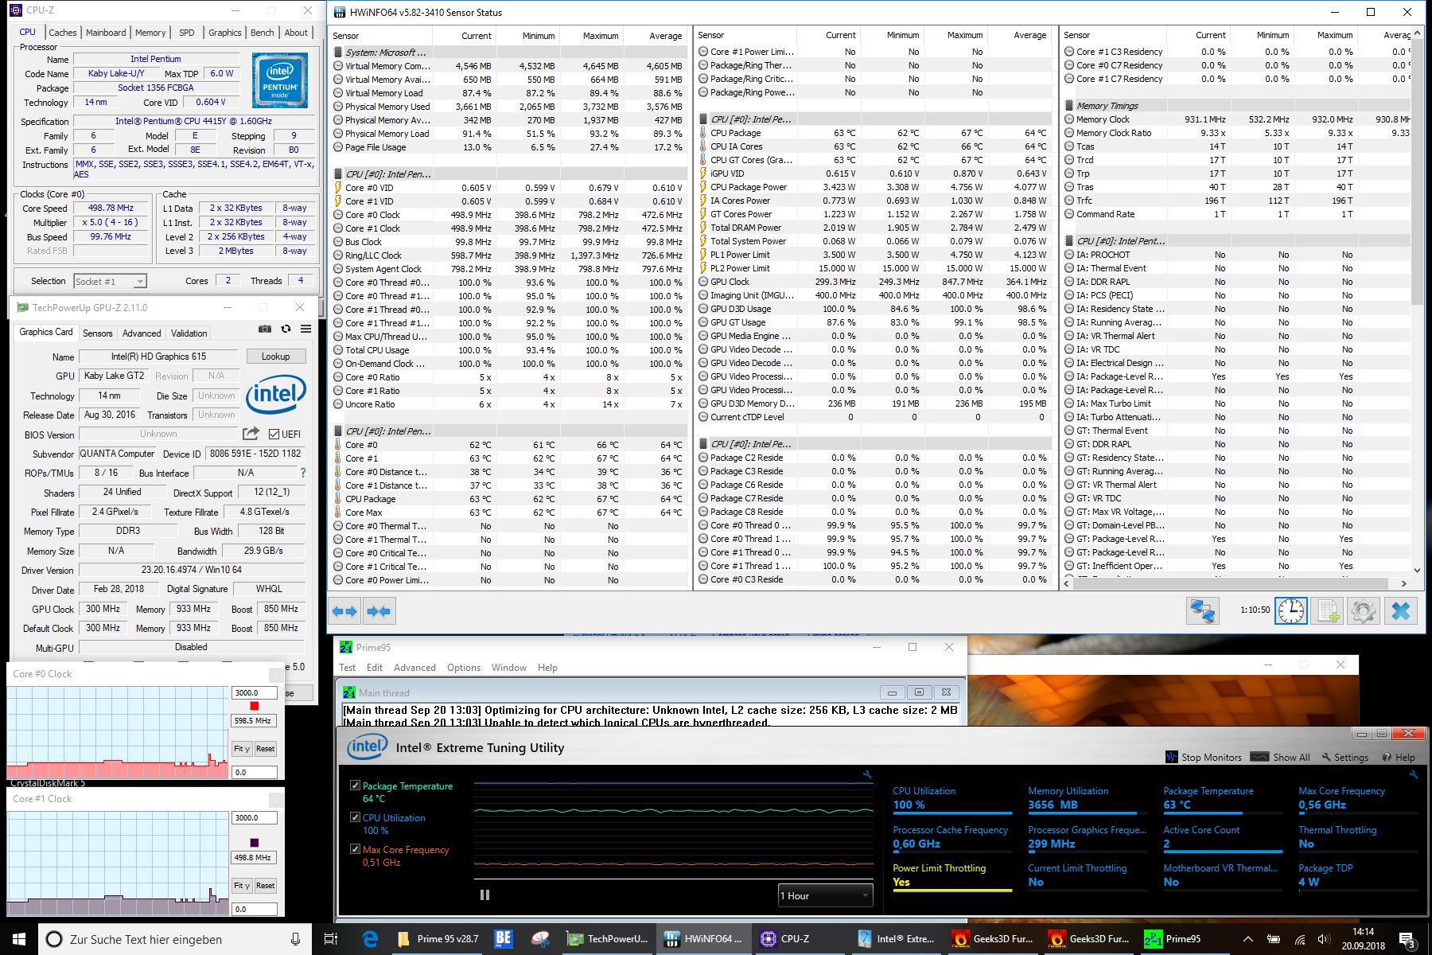Viewport: 1432px width, 955px height.
Task: Click the Windows search text box
Action: (175, 939)
